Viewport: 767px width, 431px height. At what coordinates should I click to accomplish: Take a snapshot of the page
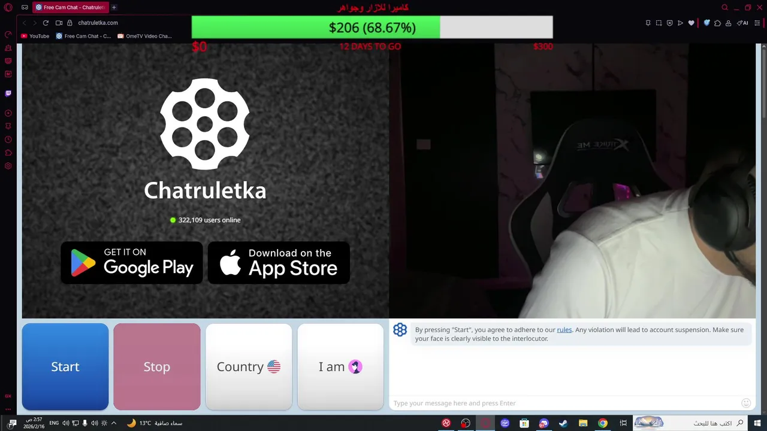click(659, 23)
